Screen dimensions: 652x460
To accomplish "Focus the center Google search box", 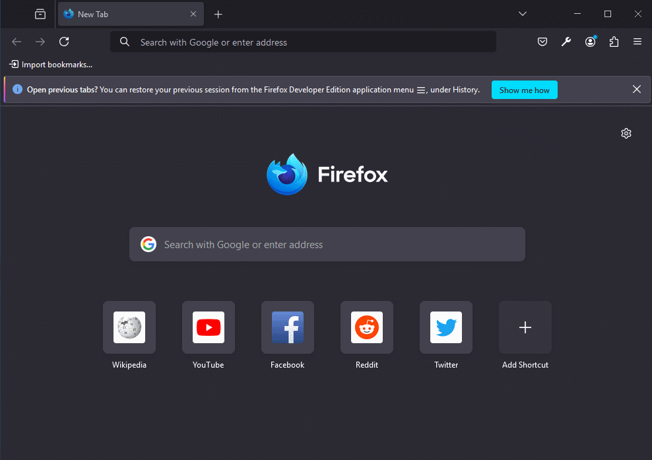I will (327, 244).
